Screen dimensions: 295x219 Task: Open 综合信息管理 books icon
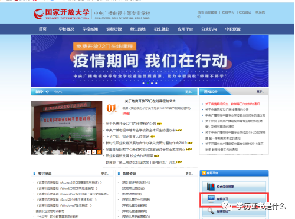[x=211, y=187]
